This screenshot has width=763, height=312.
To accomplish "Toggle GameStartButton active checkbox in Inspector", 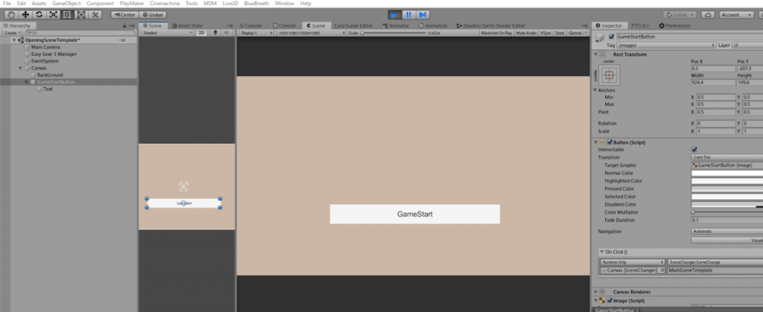I will pos(612,36).
